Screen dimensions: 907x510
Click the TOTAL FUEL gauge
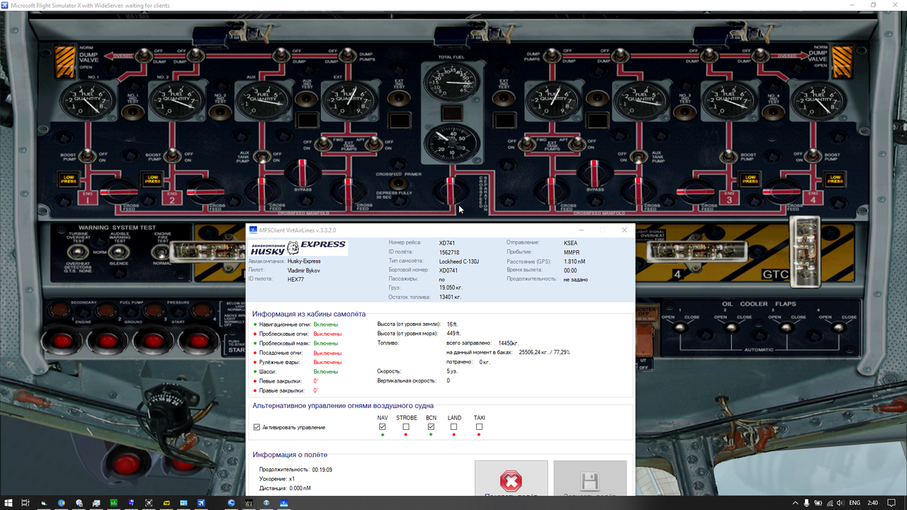(450, 82)
